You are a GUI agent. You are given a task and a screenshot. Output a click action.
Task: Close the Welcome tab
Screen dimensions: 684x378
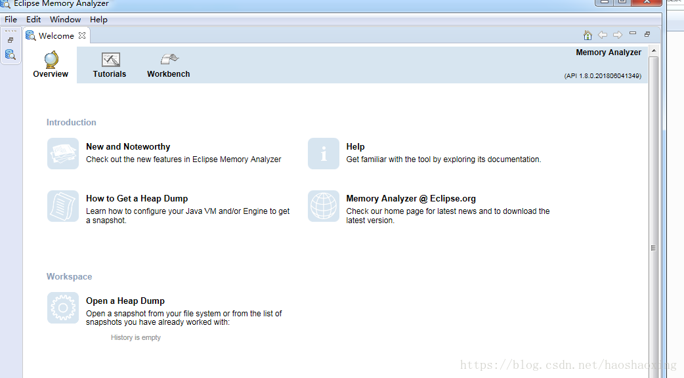(82, 35)
